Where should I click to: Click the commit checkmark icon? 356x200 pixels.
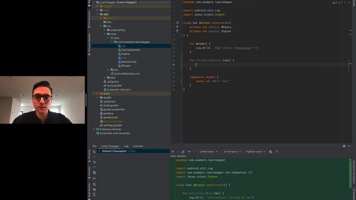coord(94,157)
